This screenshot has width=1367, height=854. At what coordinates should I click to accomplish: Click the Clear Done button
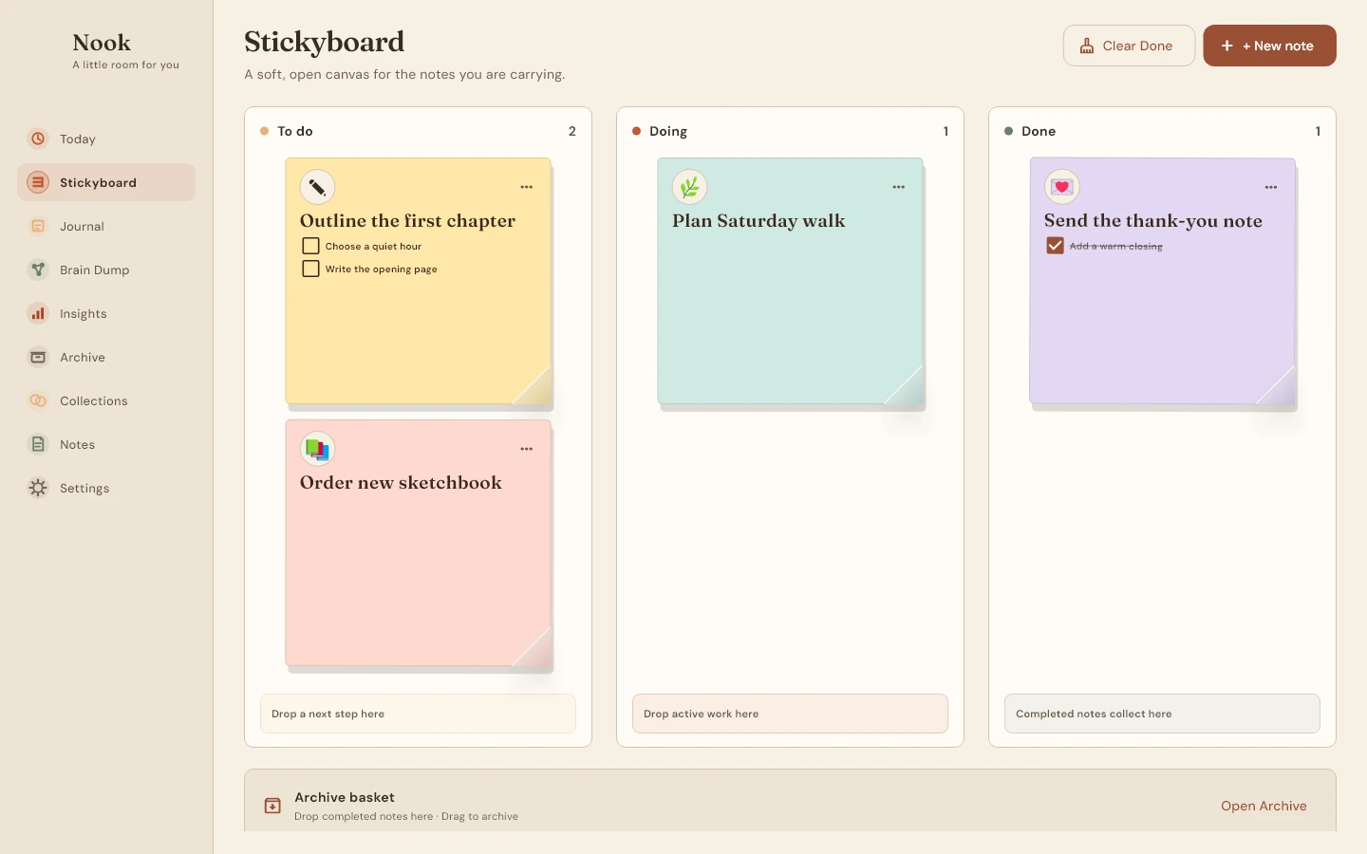(x=1129, y=46)
